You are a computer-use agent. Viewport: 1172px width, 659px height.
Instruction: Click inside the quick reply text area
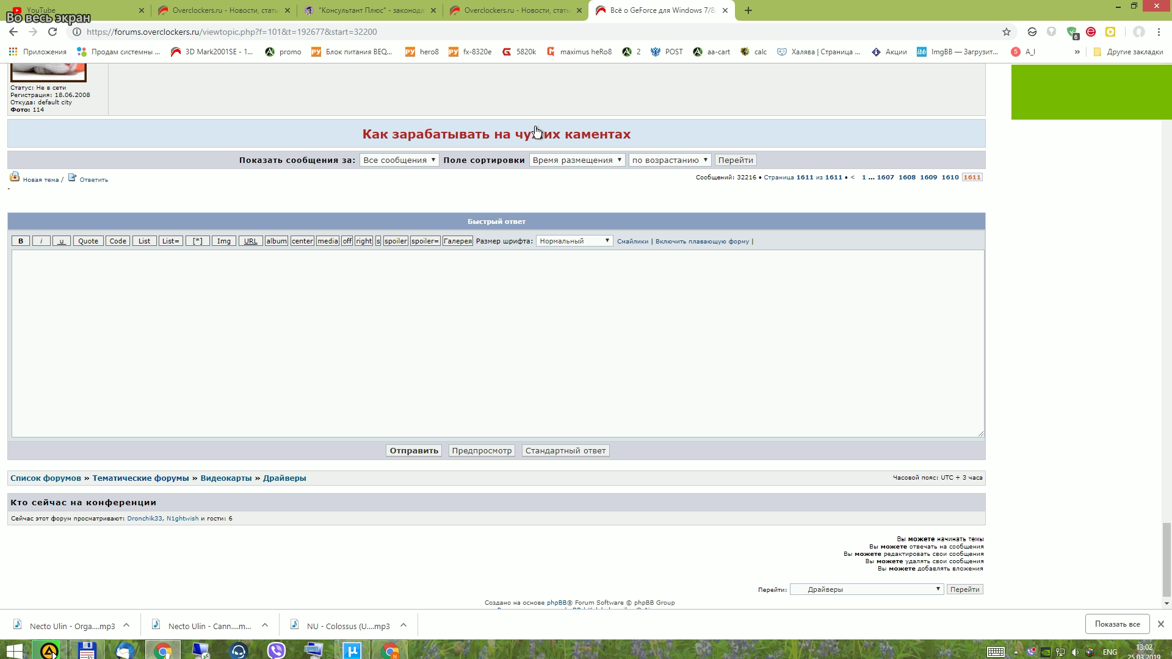click(497, 343)
